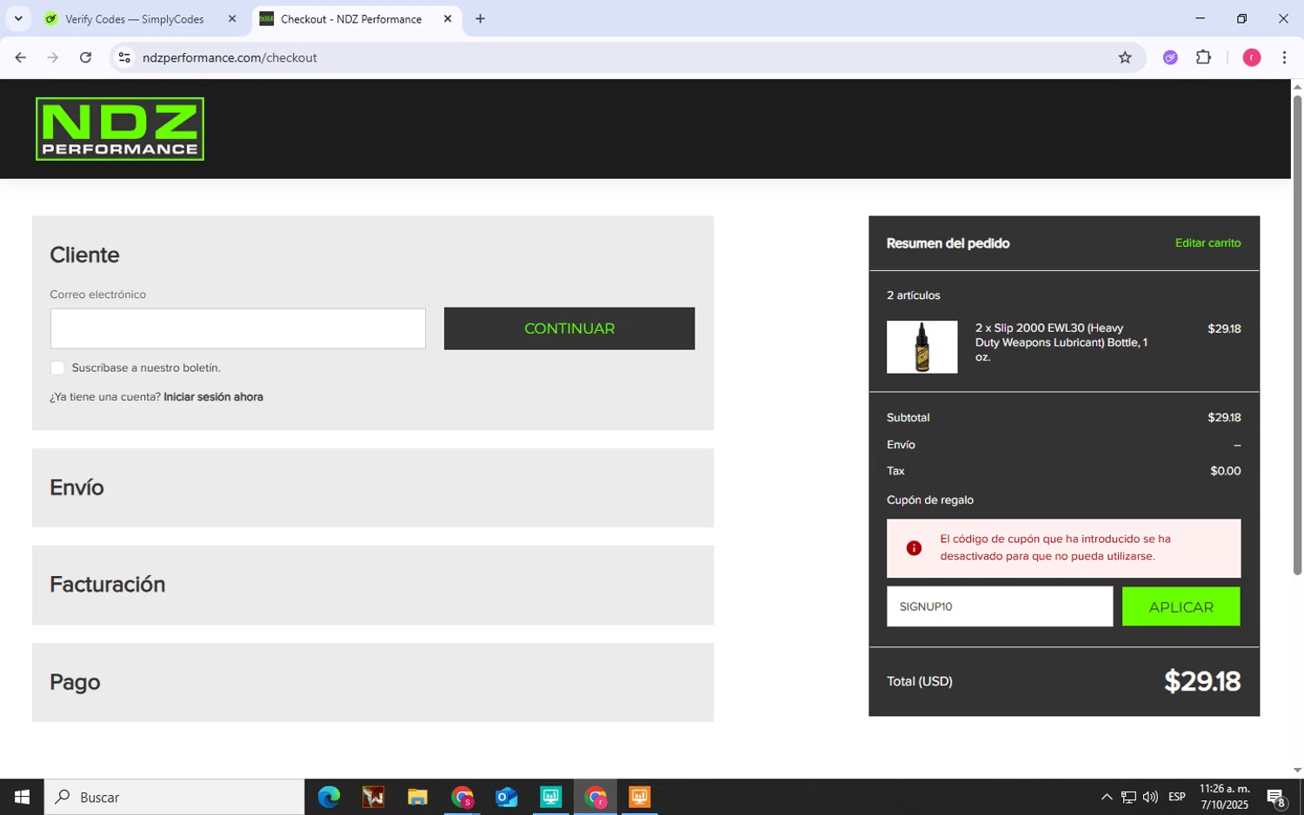Viewport: 1304px width, 815px height.
Task: Click the green APLICAR button
Action: pos(1181,606)
